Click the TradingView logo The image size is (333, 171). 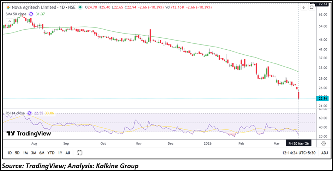[29, 134]
